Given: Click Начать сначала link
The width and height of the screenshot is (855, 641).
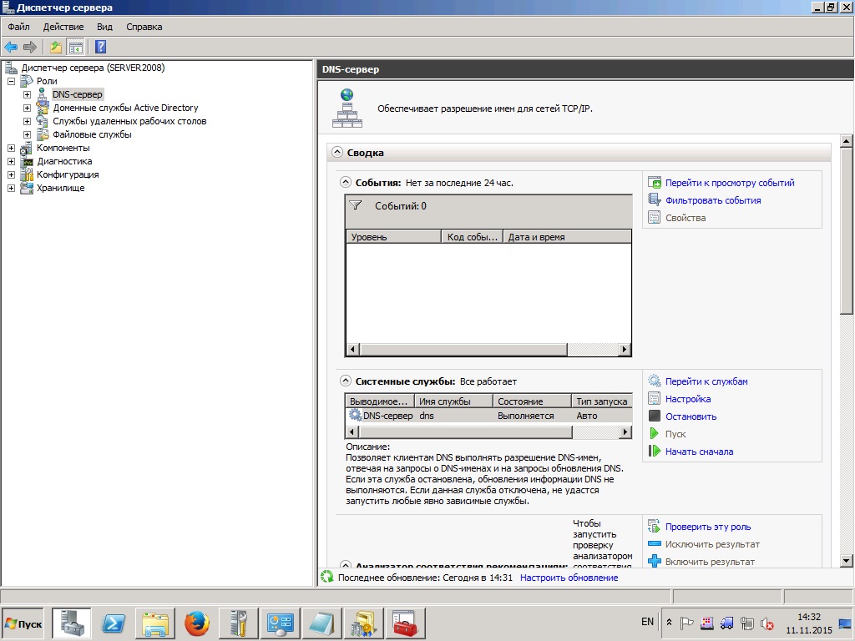Looking at the screenshot, I should pyautogui.click(x=699, y=451).
